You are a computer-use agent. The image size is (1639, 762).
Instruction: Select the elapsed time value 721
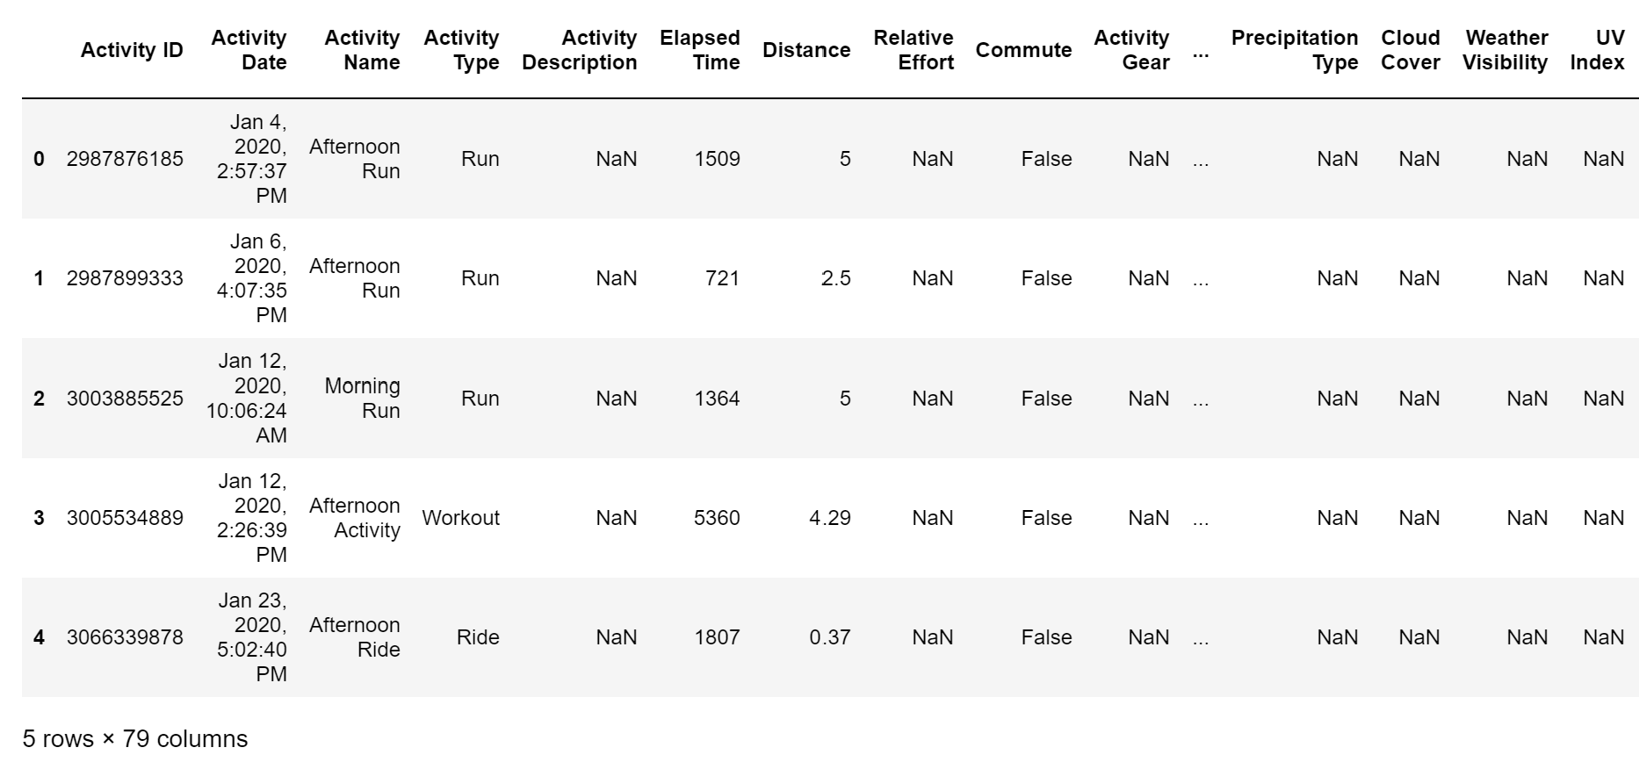(722, 278)
